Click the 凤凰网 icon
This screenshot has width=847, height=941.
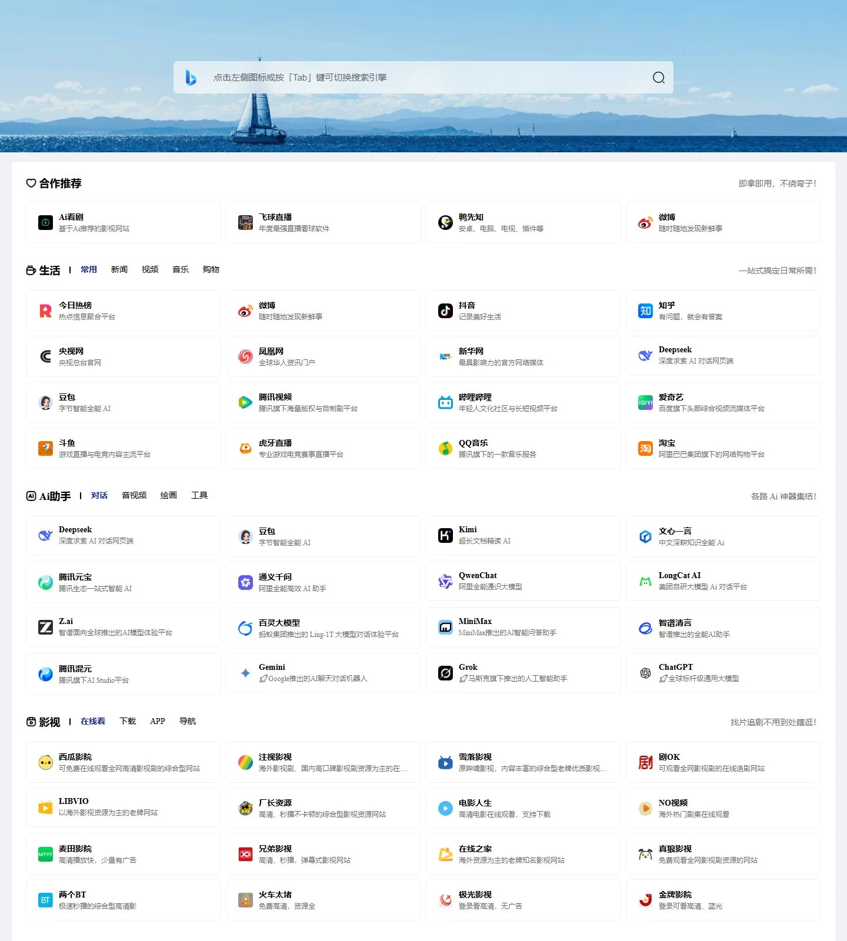245,356
